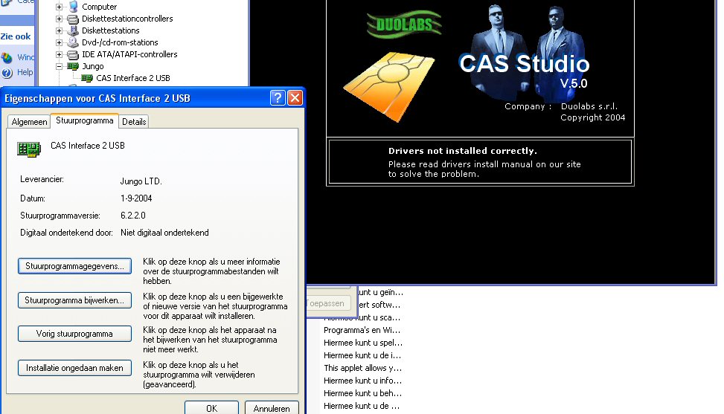Open the Algemeen tab

(x=29, y=122)
